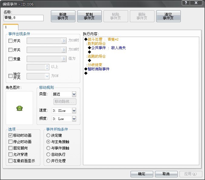The width and height of the screenshot is (205, 180).
Task: Select 与主角接触 start condition
Action: [x=48, y=142]
